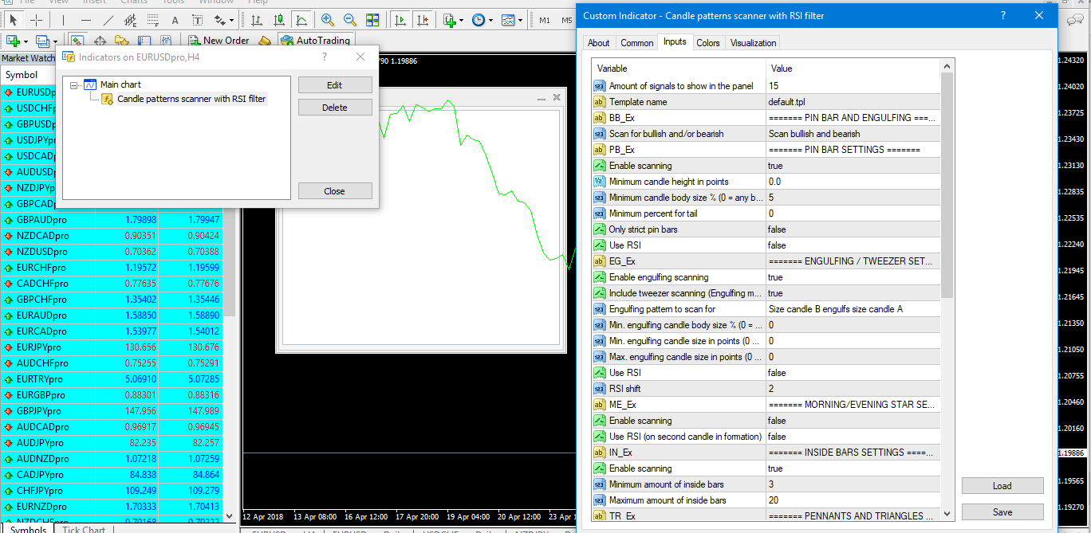
Task: Select the Main chart tree item
Action: click(120, 84)
